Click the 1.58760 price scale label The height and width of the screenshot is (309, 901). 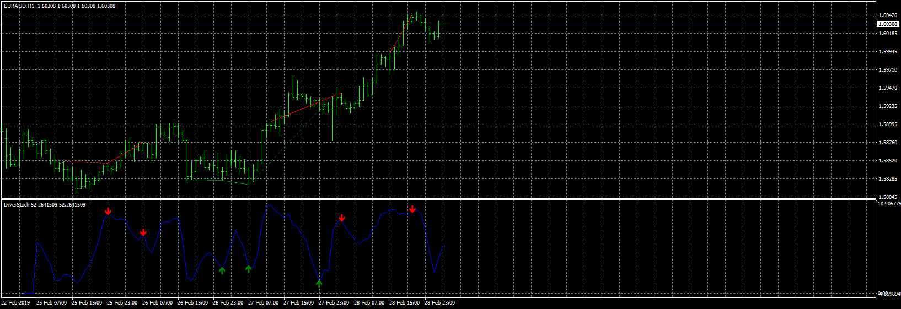click(x=888, y=143)
